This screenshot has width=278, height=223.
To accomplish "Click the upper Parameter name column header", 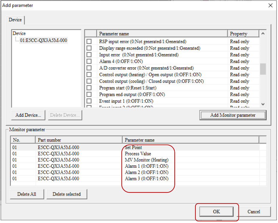I will coord(162,34).
